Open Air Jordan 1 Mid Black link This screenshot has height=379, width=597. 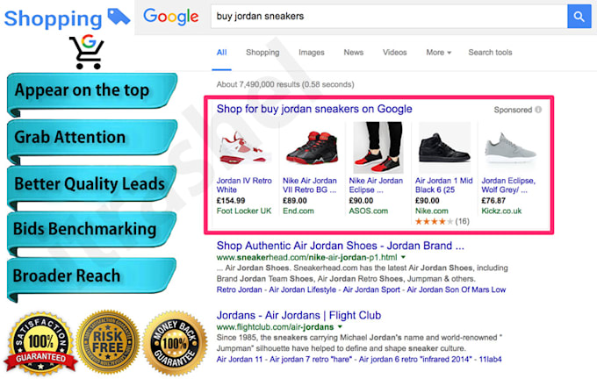pos(443,185)
